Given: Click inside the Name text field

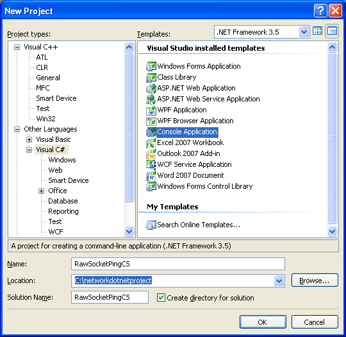Looking at the screenshot, I should pyautogui.click(x=178, y=264).
